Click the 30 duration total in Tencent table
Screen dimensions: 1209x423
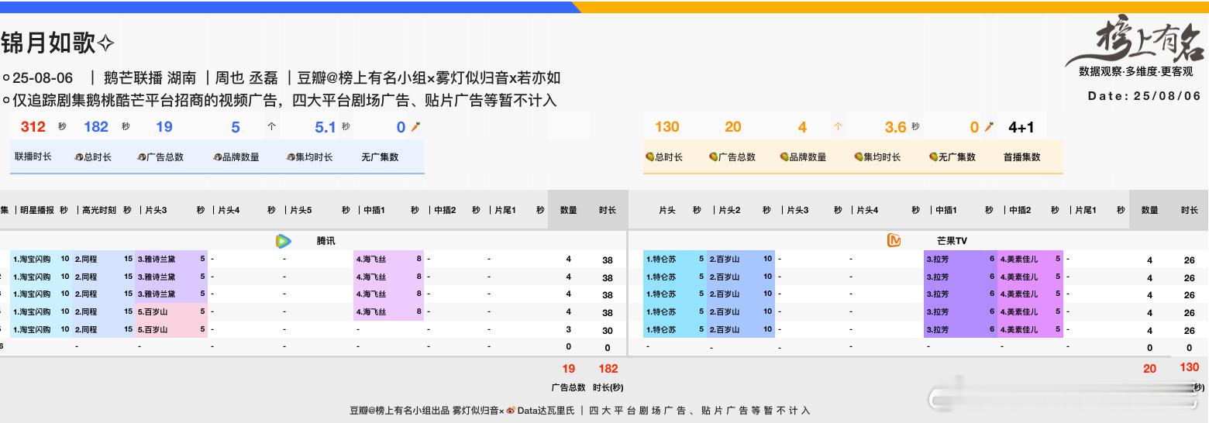click(x=608, y=330)
